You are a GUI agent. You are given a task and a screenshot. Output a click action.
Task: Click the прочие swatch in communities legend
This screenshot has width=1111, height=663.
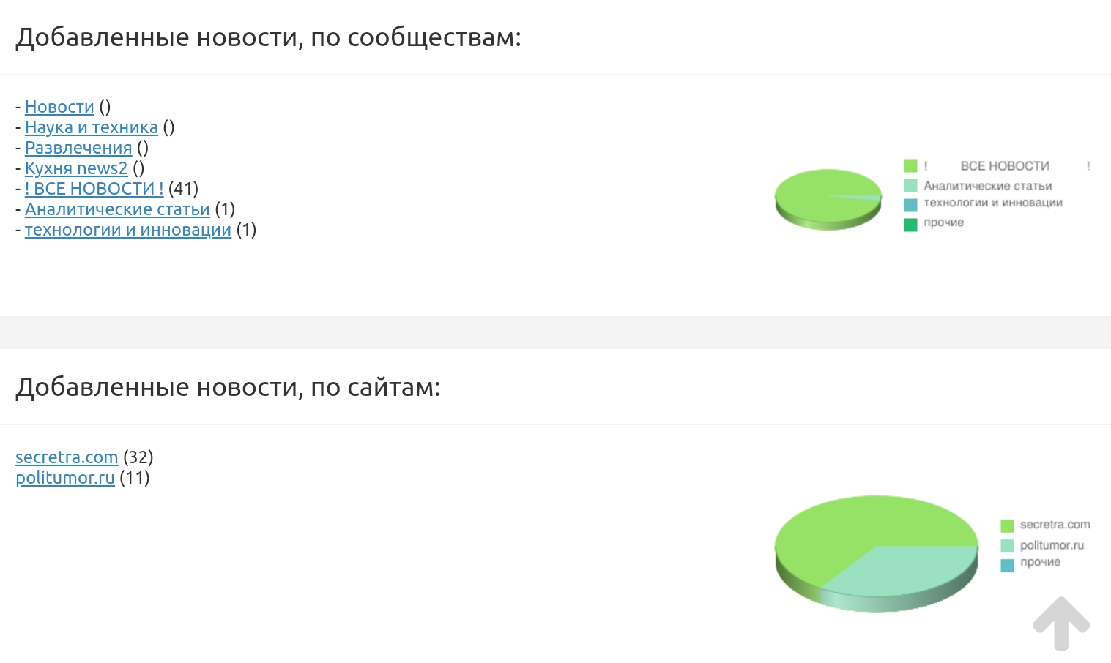point(910,225)
